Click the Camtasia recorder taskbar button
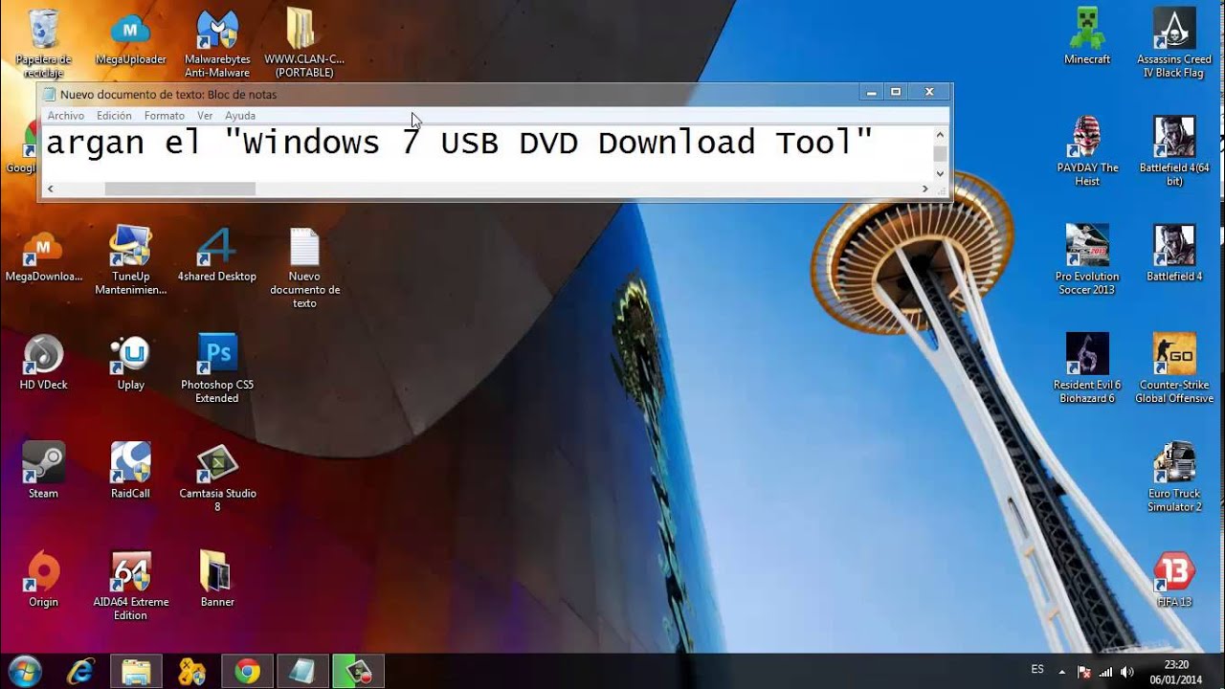The height and width of the screenshot is (689, 1225). [358, 672]
